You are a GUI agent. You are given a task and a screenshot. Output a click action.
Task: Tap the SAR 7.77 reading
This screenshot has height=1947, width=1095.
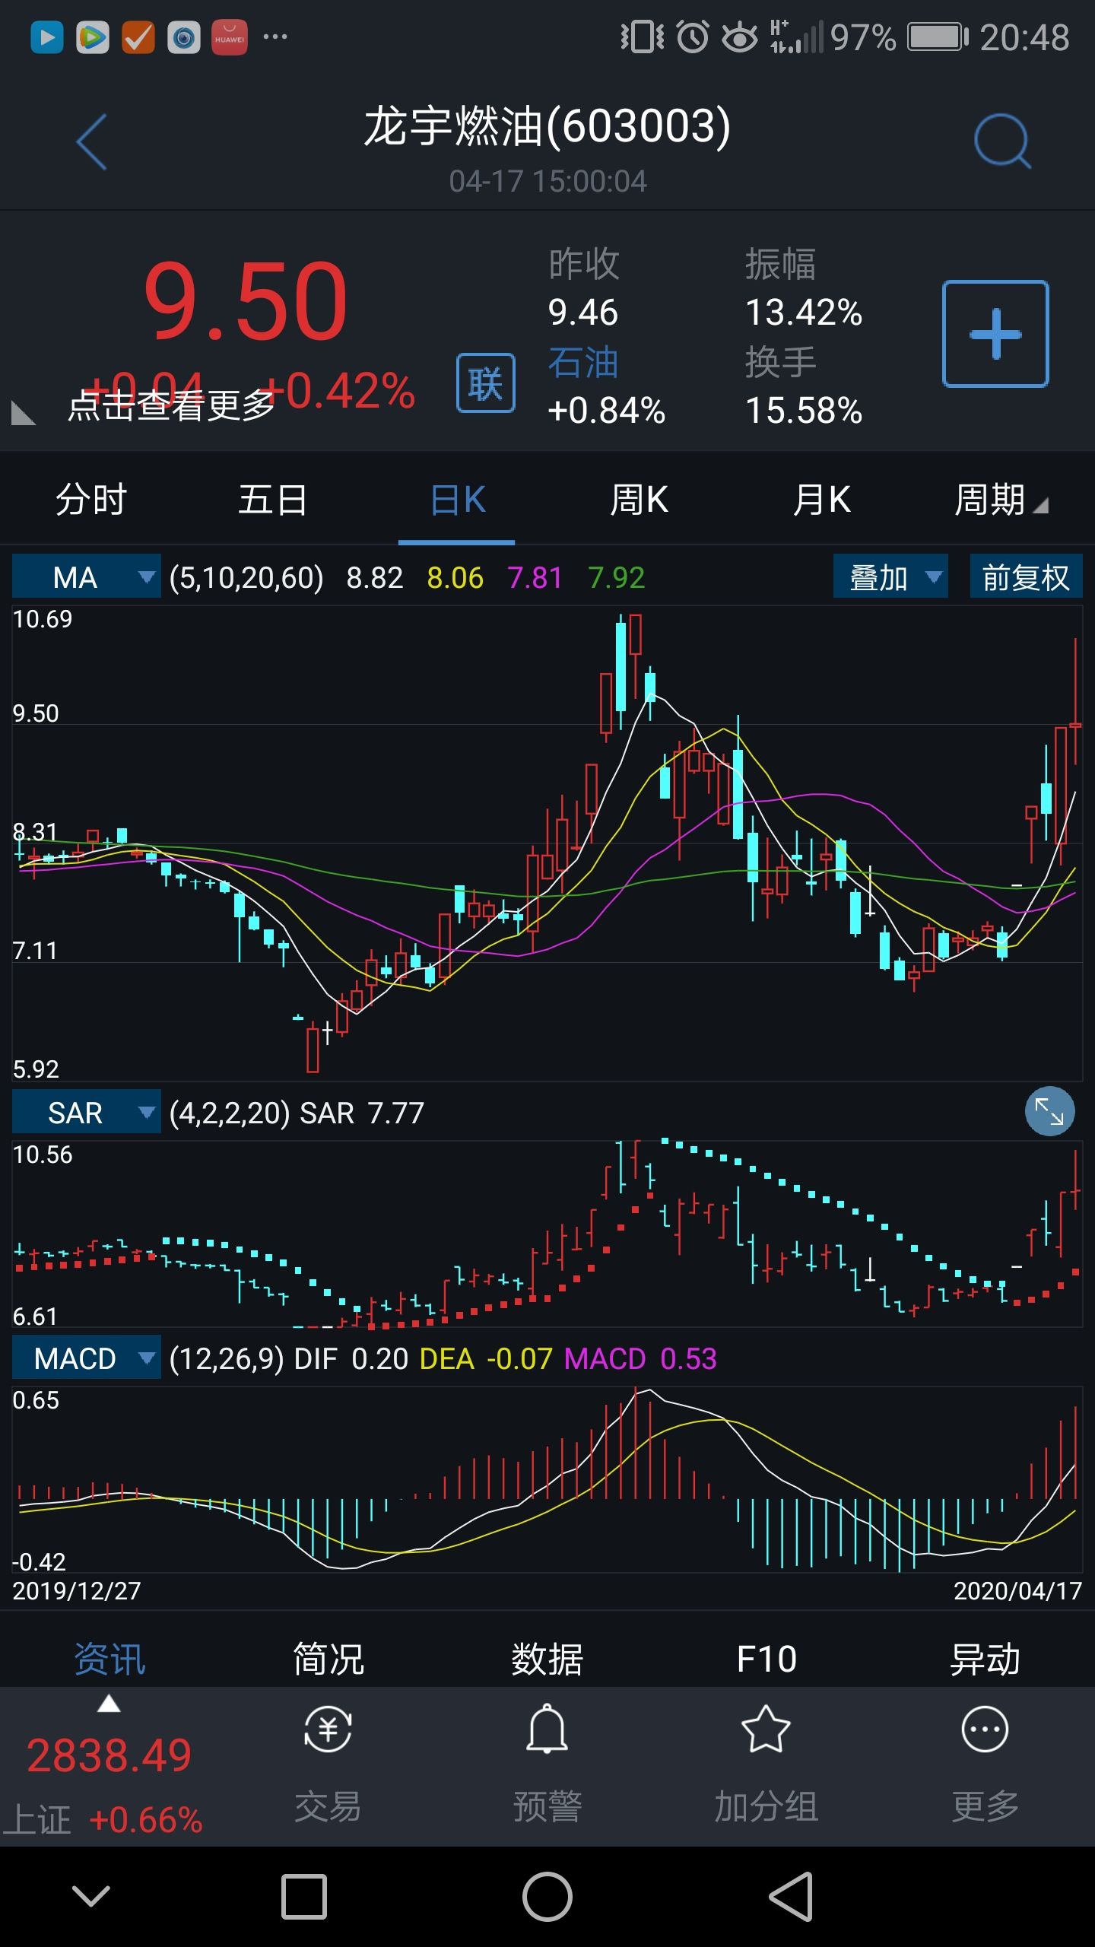pyautogui.click(x=362, y=1113)
